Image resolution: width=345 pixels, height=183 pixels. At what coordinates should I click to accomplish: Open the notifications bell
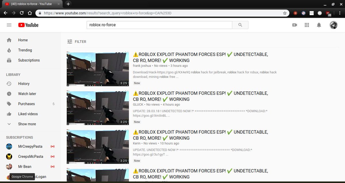click(319, 25)
